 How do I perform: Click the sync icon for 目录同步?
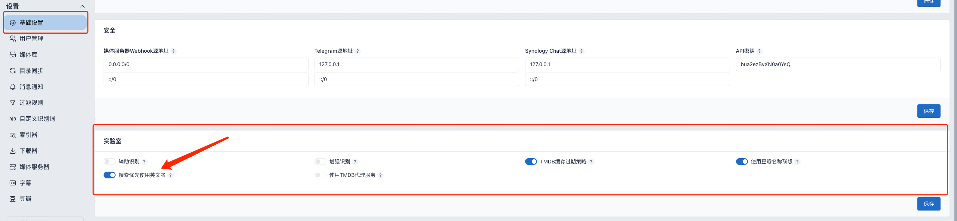click(x=13, y=71)
